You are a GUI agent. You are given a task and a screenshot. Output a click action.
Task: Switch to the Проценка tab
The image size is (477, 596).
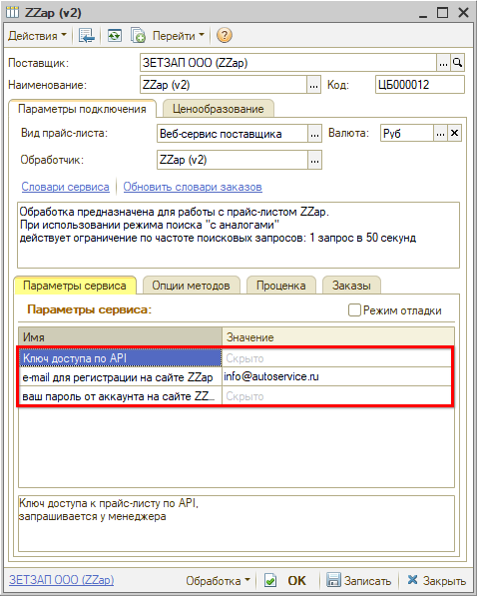click(x=280, y=286)
